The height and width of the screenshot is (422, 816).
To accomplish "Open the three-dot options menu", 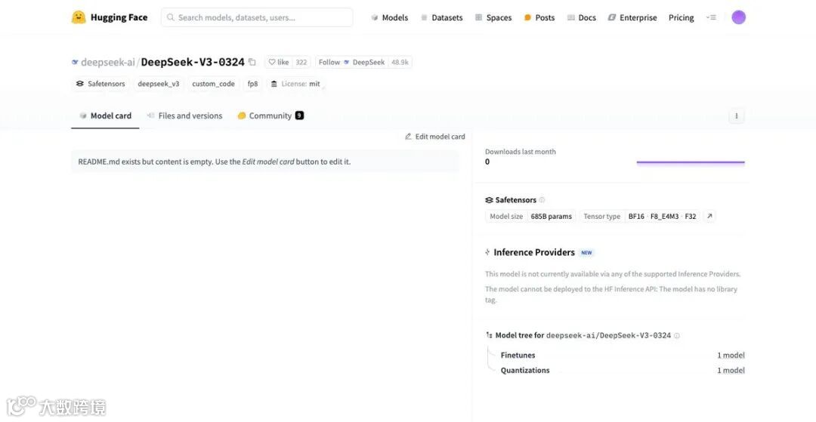I will 737,116.
